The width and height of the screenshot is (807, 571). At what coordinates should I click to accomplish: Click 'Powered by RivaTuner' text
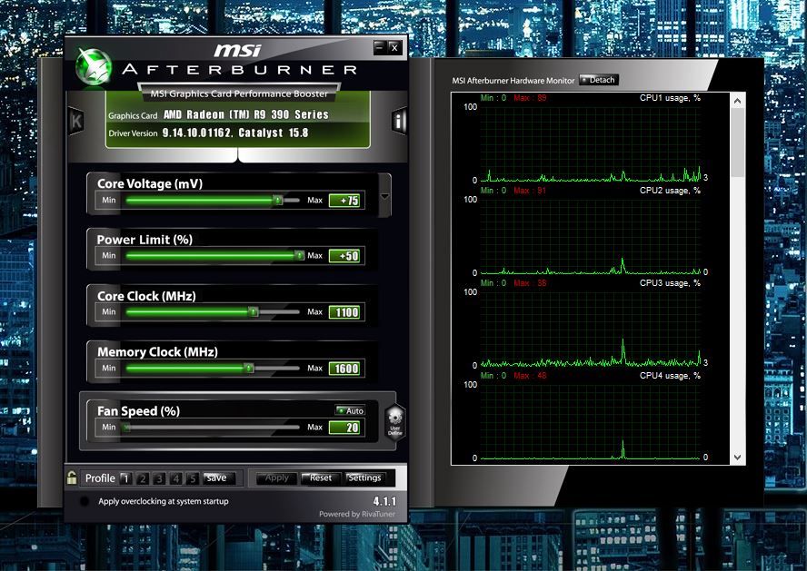point(357,514)
